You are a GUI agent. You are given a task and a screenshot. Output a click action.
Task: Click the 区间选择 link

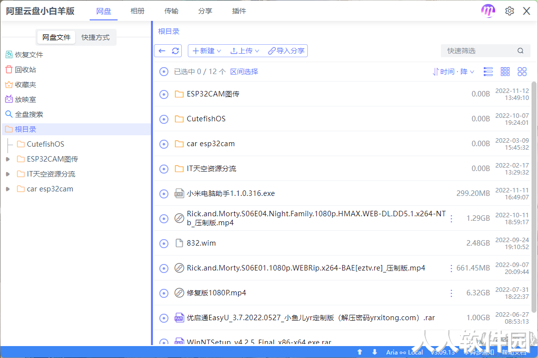click(244, 72)
